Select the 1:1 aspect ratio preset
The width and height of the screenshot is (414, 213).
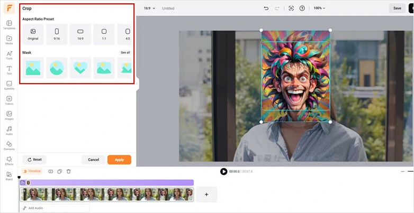tap(104, 34)
